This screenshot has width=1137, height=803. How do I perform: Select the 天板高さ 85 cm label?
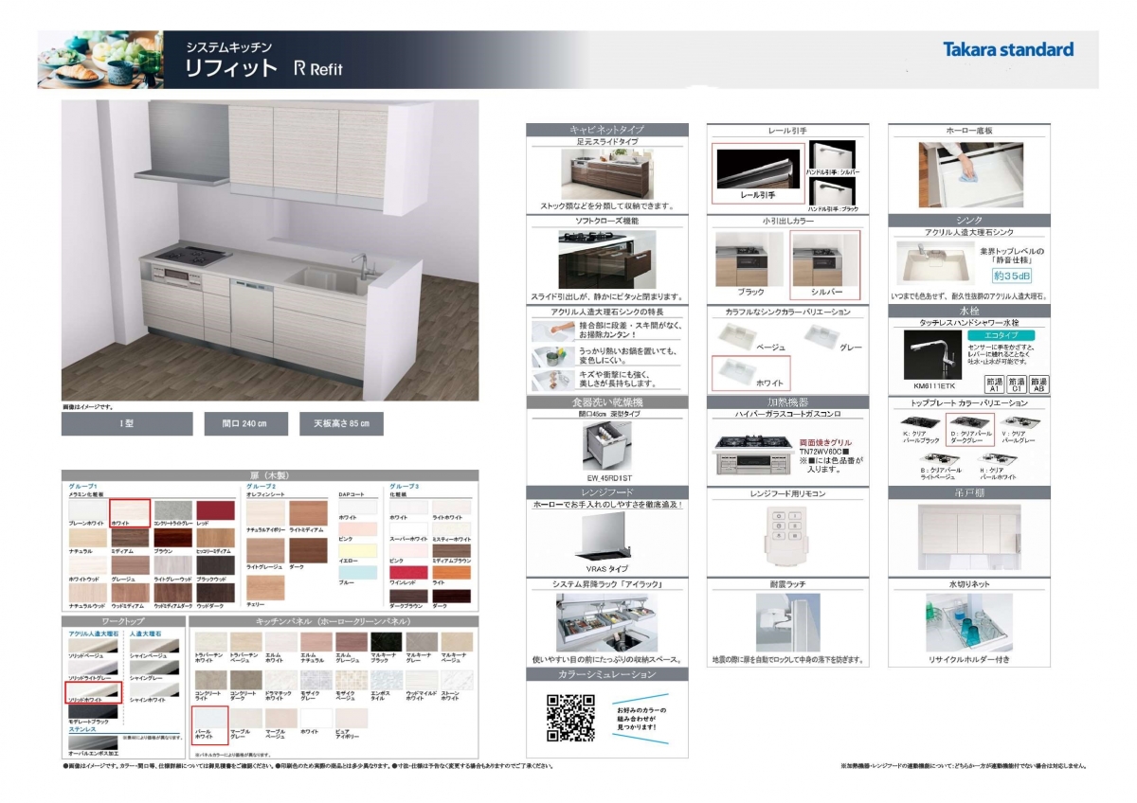coord(342,423)
